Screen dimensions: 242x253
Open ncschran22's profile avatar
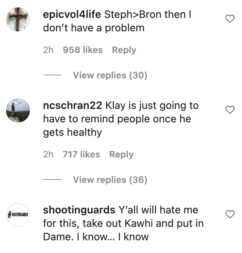(18, 110)
